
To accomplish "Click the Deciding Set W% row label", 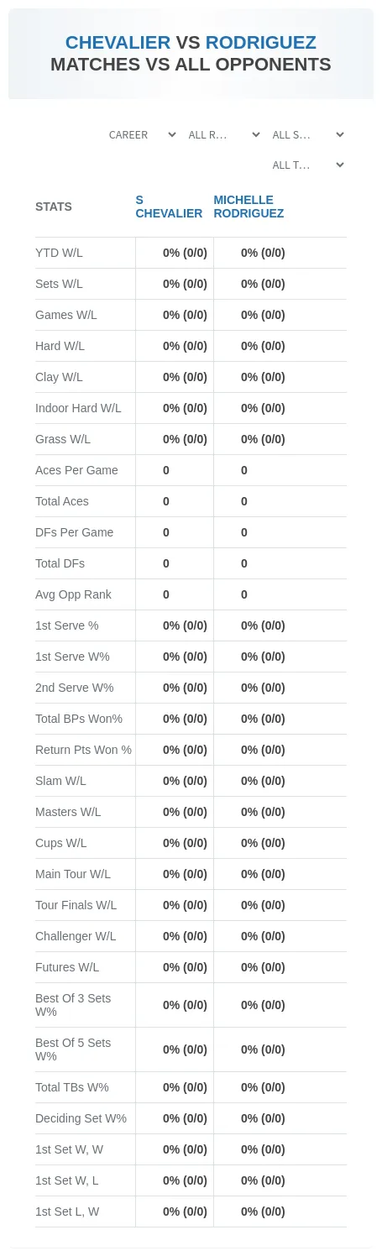I will (81, 1118).
